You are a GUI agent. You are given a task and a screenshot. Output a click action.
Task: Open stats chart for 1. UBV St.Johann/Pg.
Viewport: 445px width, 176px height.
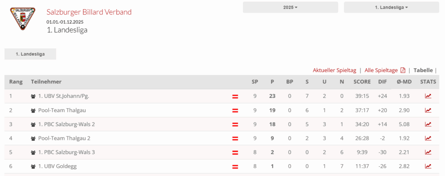tap(428, 96)
